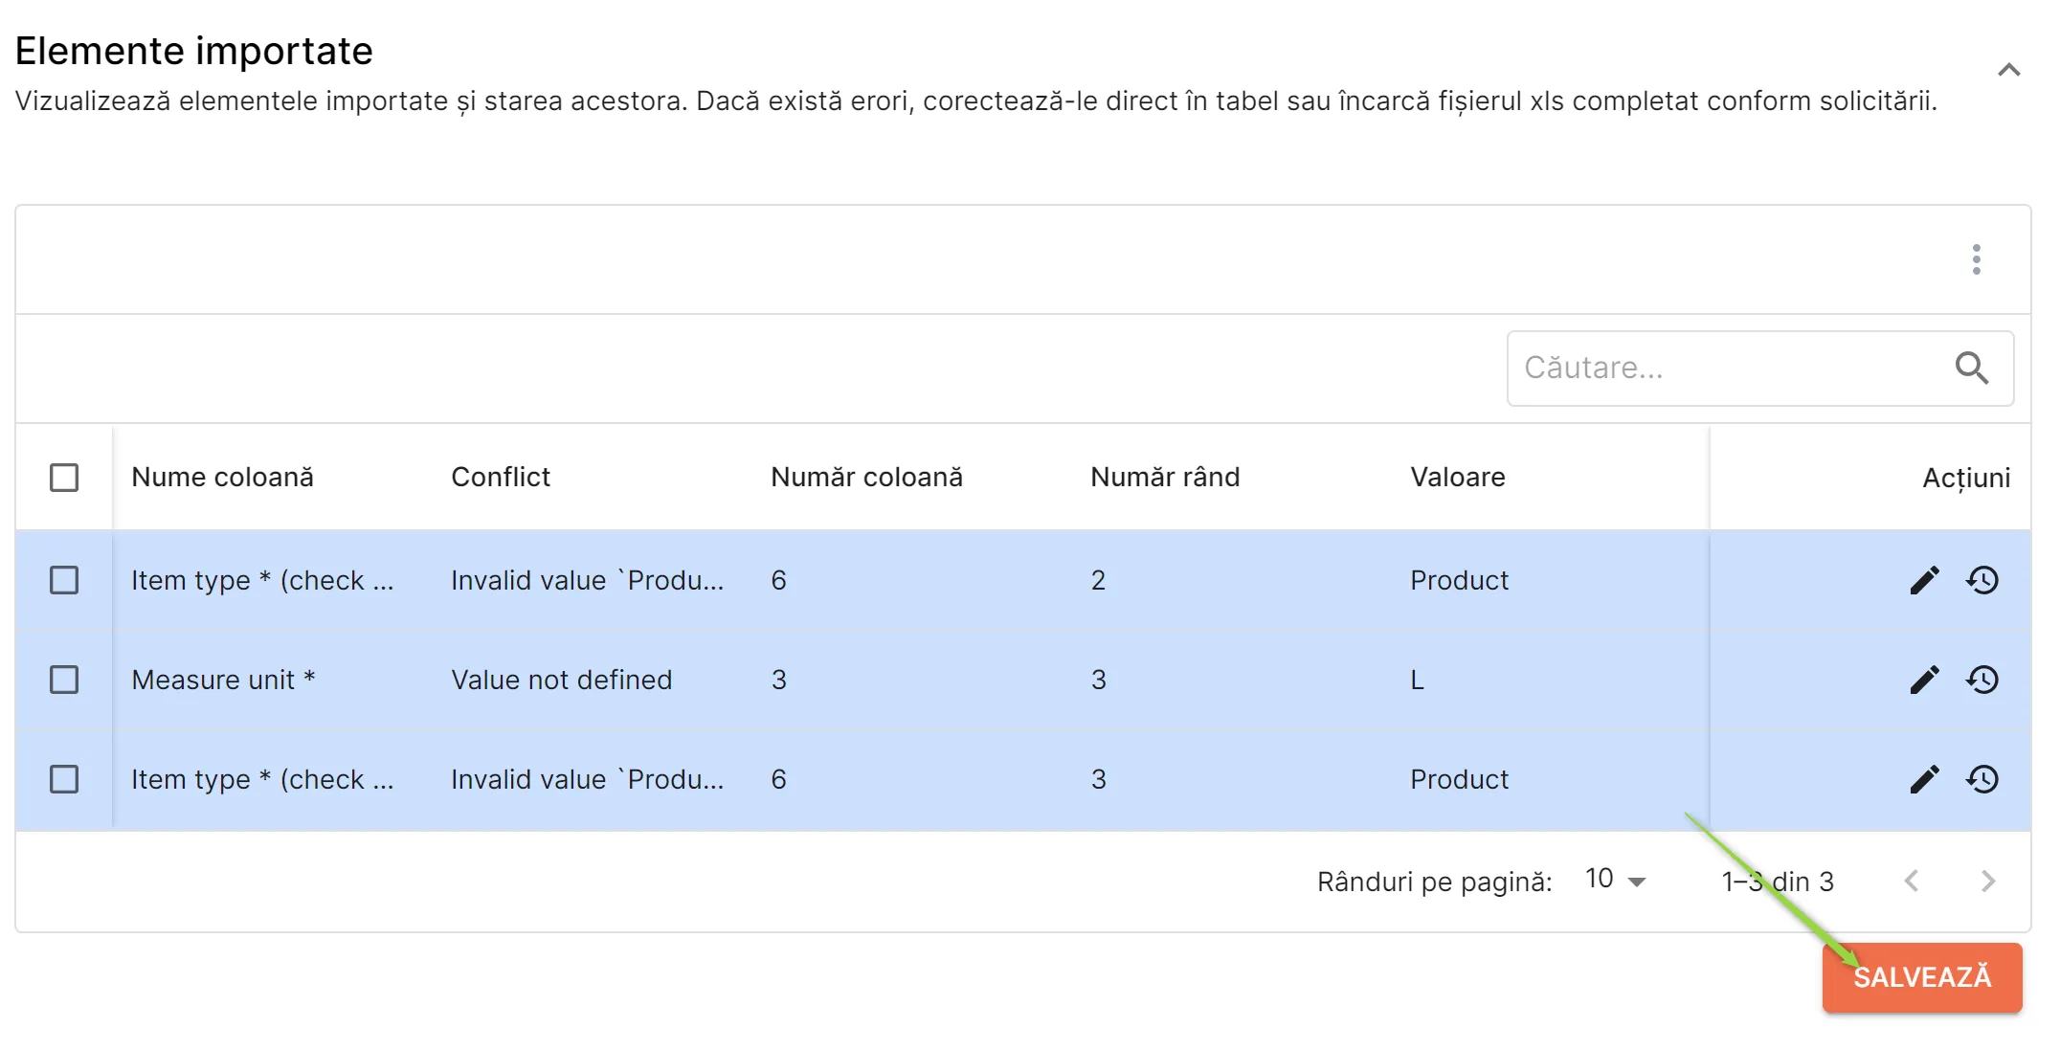Collapse the Elemente importate section

coord(2008,69)
